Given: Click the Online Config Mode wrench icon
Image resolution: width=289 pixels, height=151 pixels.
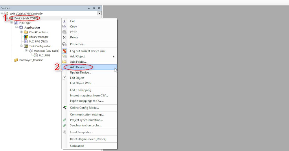Looking at the screenshot, I should click(65, 108).
